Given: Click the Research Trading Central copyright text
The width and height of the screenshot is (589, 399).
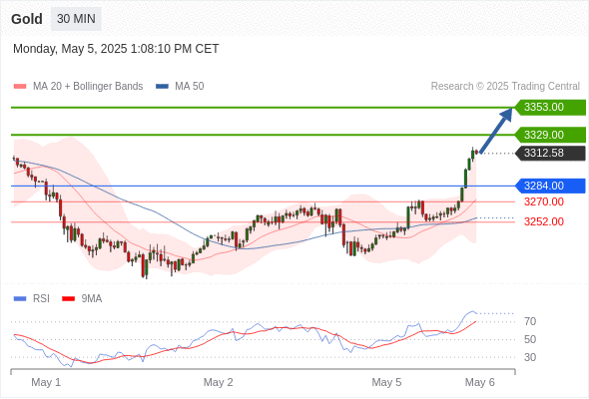Looking at the screenshot, I should pyautogui.click(x=505, y=87).
